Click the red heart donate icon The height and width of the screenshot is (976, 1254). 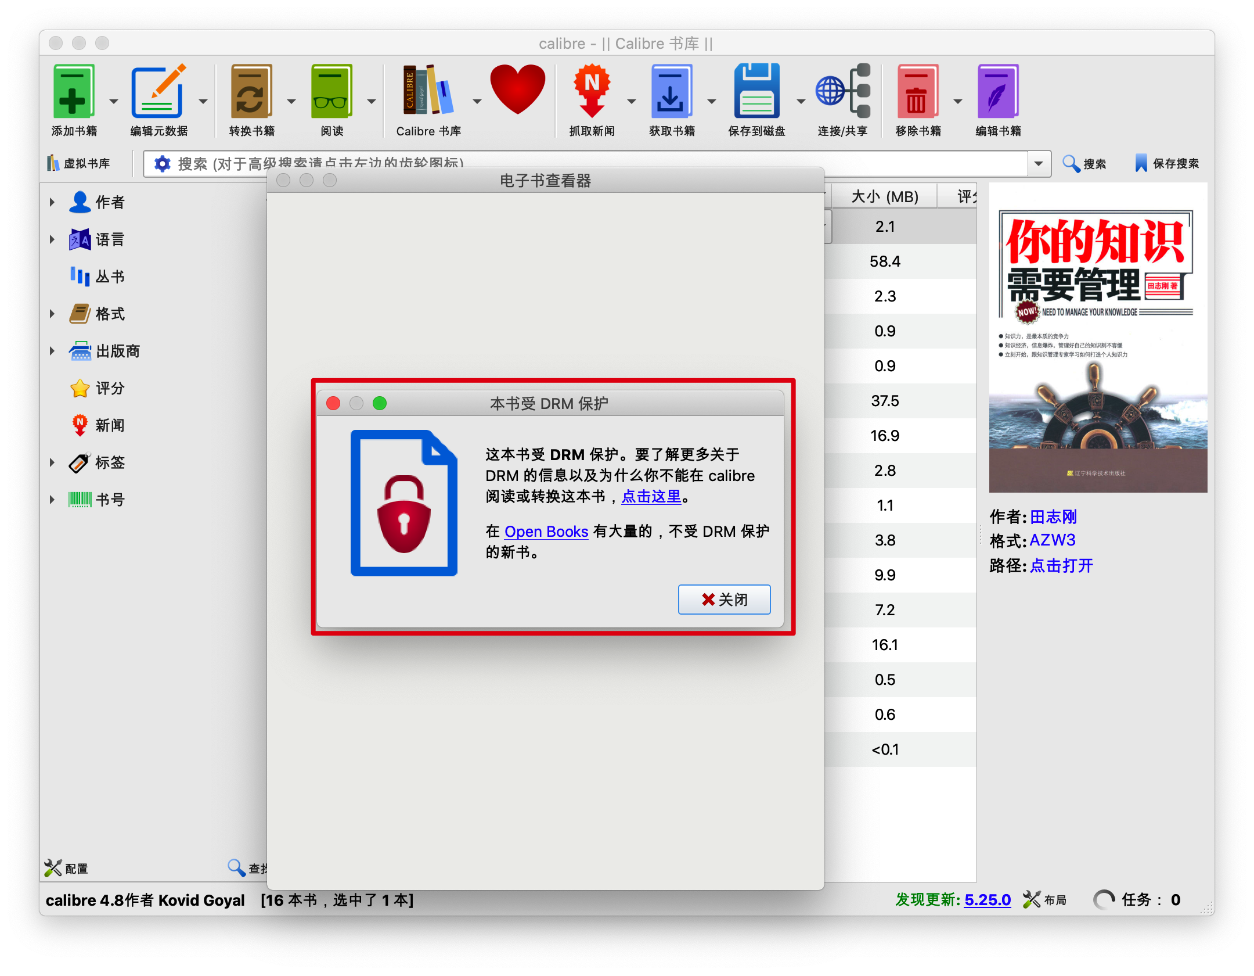click(517, 89)
